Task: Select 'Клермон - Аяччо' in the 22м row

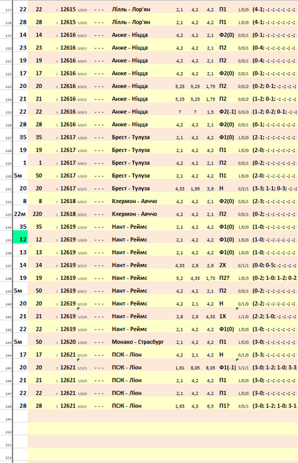Action: [134, 214]
